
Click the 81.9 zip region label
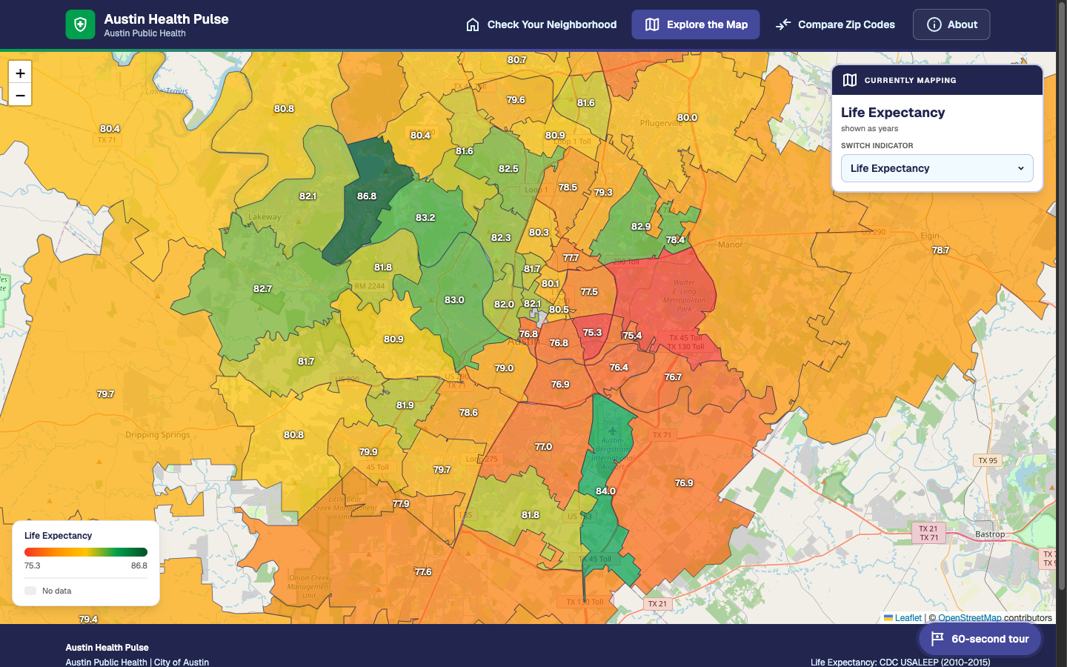(x=405, y=405)
